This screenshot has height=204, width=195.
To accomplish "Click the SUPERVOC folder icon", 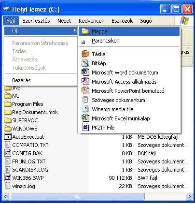I will (7, 120).
